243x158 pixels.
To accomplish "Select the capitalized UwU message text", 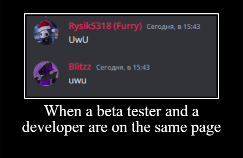I will (78, 40).
